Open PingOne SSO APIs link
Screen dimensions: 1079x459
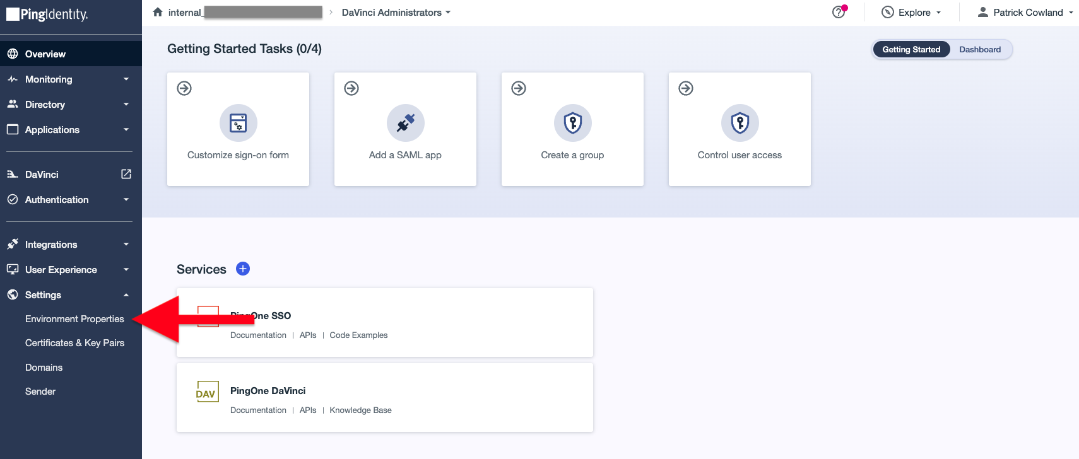(x=308, y=335)
